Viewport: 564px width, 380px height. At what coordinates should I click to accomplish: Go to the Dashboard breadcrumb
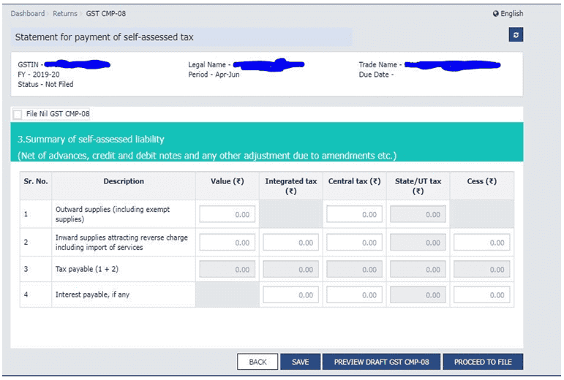[x=27, y=14]
